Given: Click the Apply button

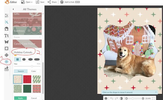Looking at the screenshot, I should 20,98.
